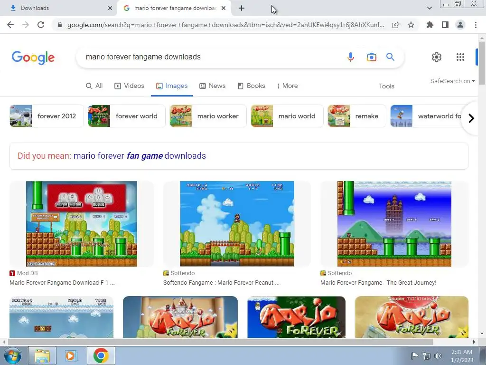Open the side panel icon

[x=445, y=25]
